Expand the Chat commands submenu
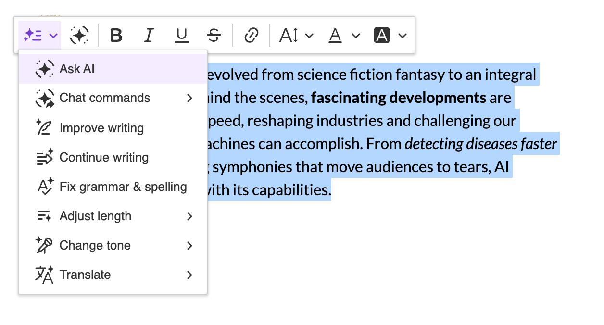Screen dimensions: 604x325 coord(104,98)
